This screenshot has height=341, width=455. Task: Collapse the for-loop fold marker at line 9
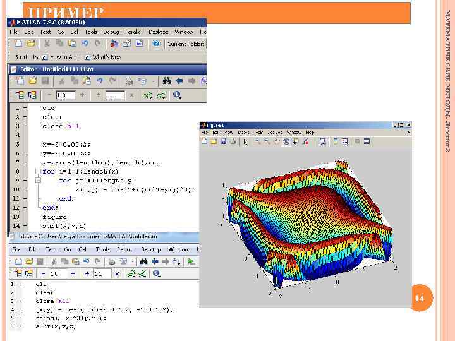[38, 181]
